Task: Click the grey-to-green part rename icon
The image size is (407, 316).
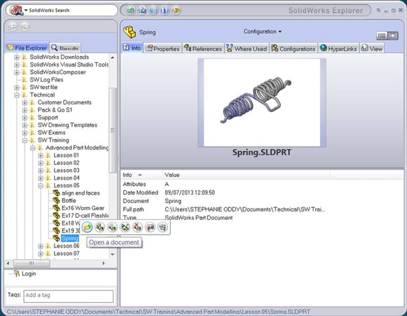Action: click(112, 227)
